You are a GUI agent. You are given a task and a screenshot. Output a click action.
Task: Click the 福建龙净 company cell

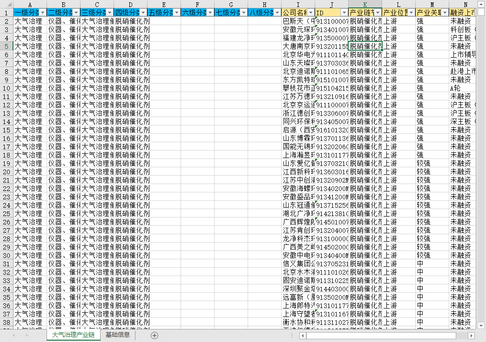click(298, 38)
